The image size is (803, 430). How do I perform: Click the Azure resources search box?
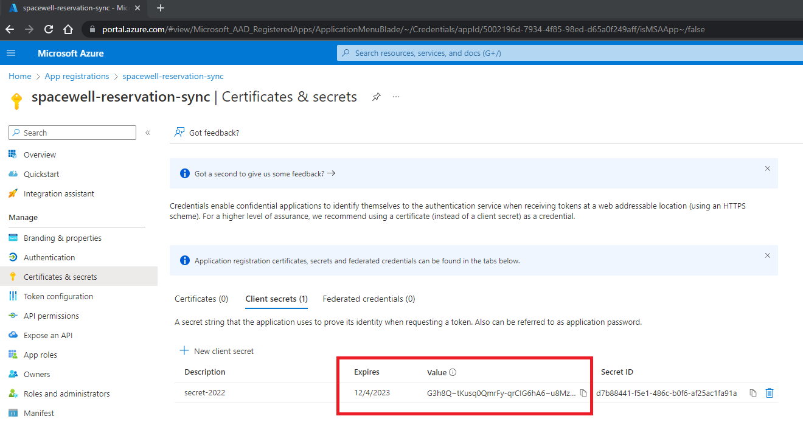[570, 53]
